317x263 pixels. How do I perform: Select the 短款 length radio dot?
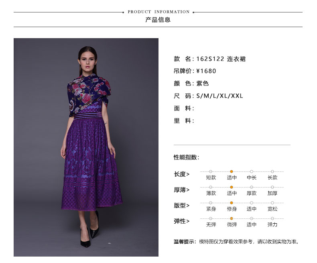(x=211, y=171)
